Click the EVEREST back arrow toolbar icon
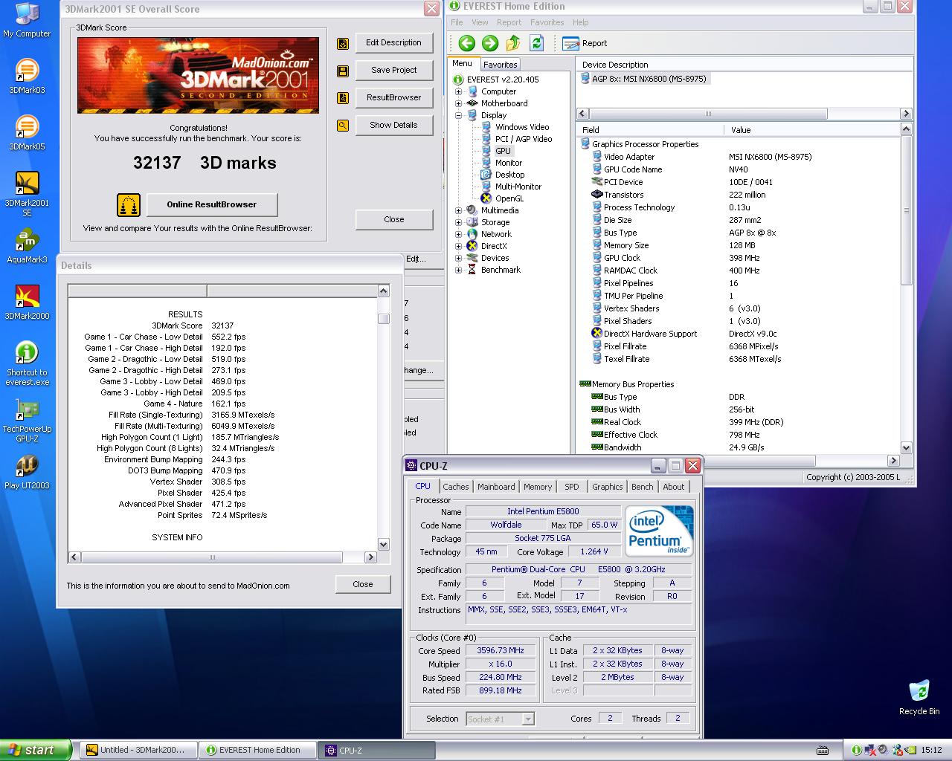Viewport: 952px width, 761px height. pos(466,43)
